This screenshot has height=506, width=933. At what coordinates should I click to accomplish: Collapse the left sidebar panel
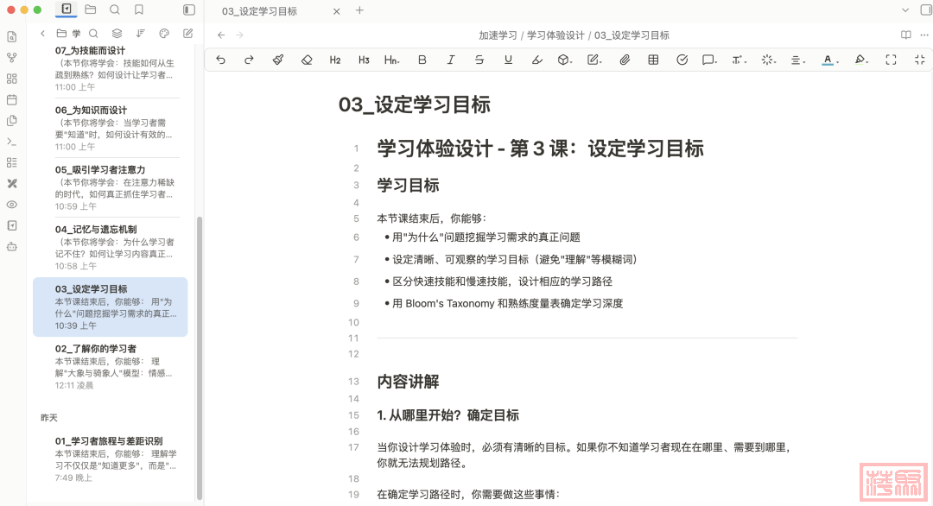[189, 9]
